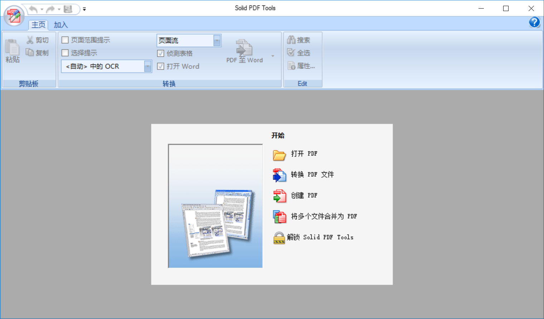
Task: Click the Solid PDF Tools application button
Action: pos(14,16)
